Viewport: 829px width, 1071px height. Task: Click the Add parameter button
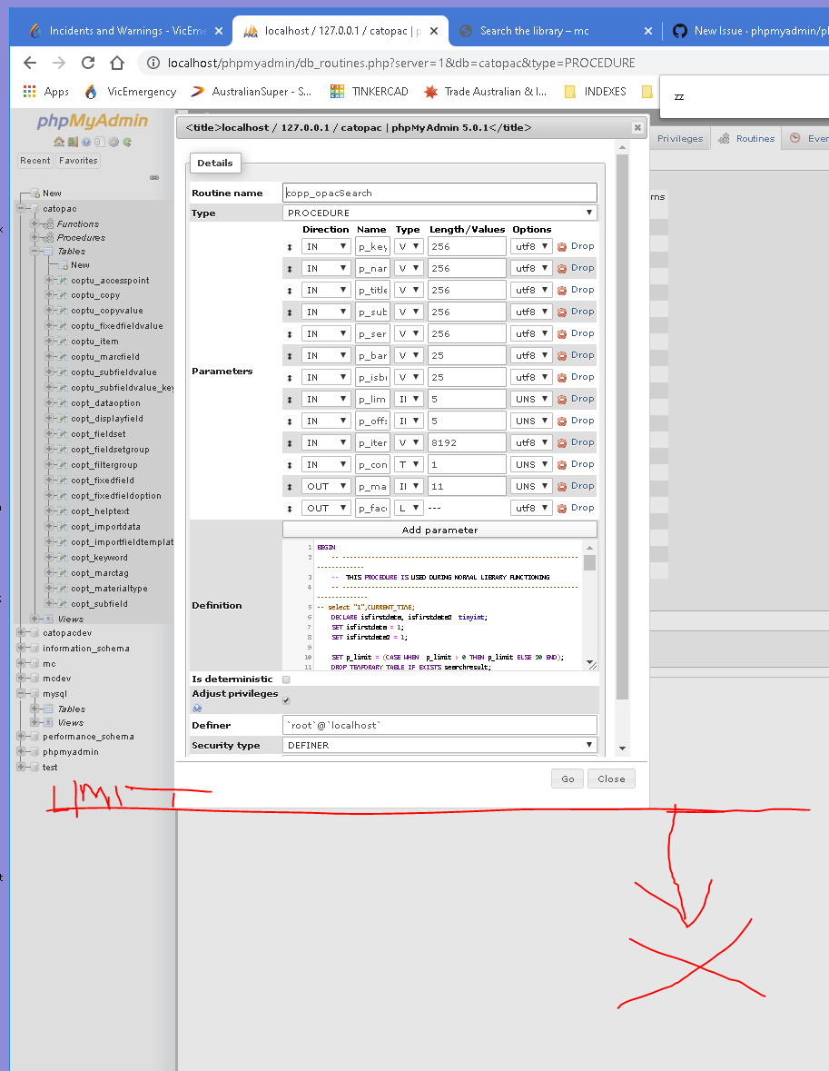439,530
